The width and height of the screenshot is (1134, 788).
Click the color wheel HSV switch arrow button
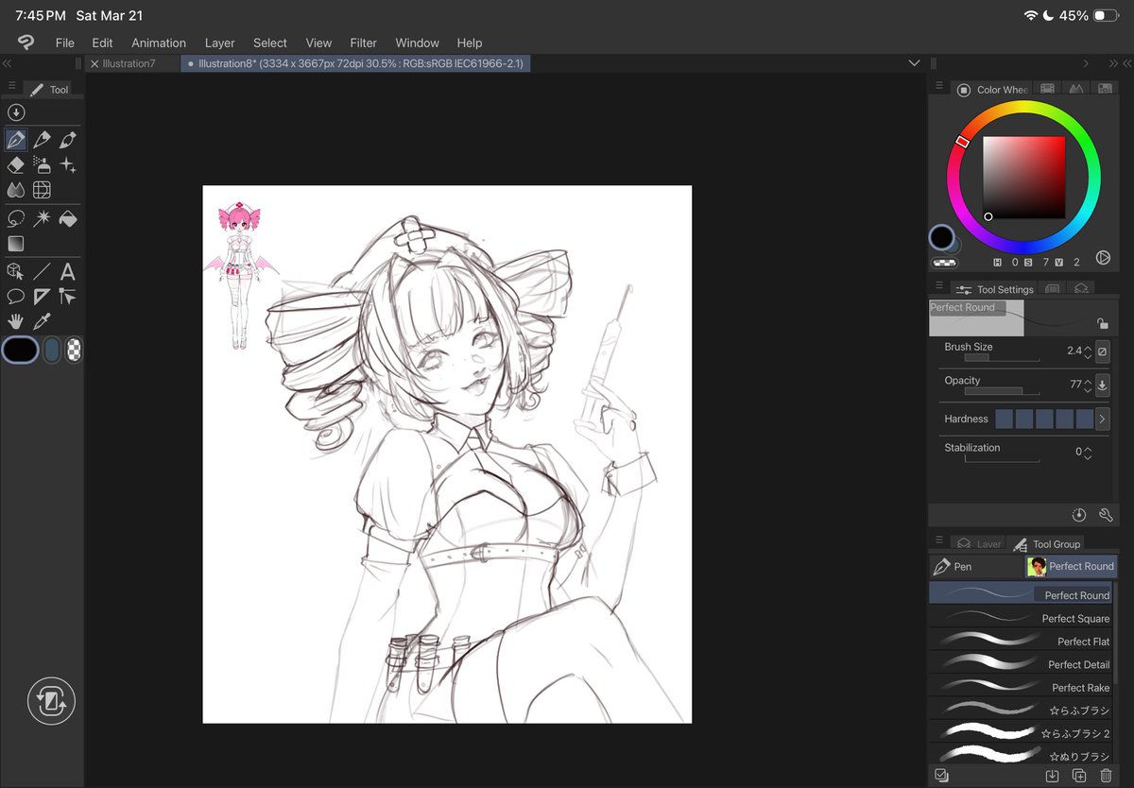(x=1103, y=258)
